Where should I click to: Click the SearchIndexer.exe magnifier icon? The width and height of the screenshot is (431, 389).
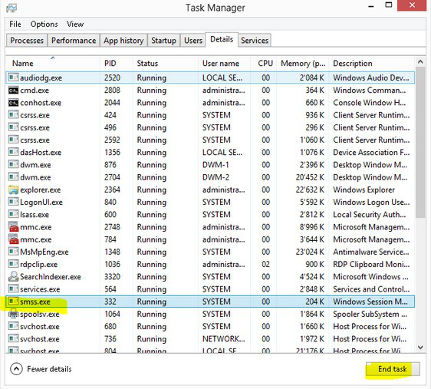pos(13,276)
